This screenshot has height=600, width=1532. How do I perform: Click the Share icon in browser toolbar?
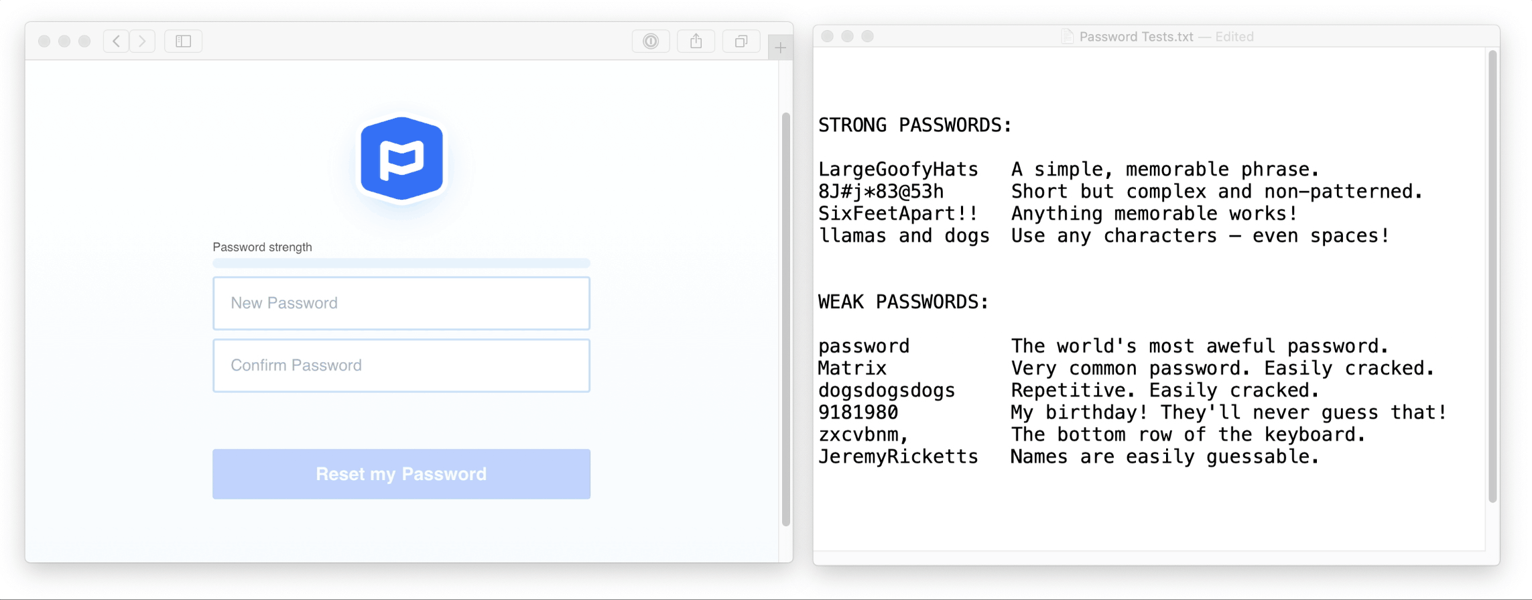(696, 42)
